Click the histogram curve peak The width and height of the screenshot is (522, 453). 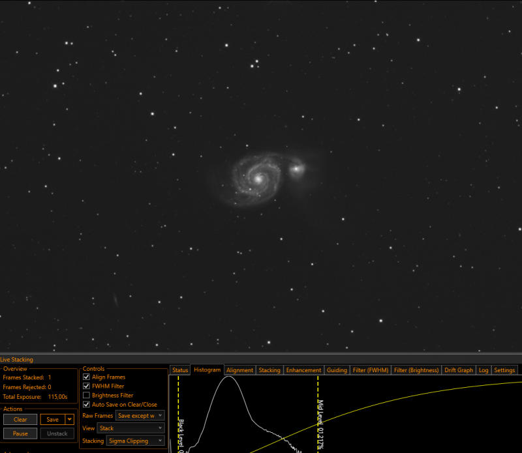point(229,377)
